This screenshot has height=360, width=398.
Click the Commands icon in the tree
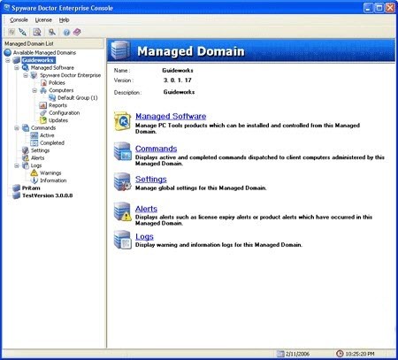pos(26,128)
